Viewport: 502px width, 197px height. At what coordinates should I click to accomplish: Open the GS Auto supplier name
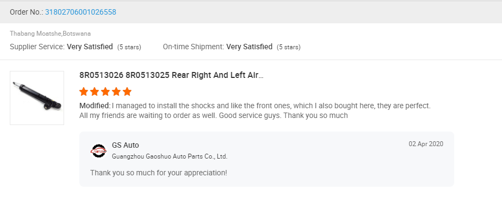click(125, 146)
